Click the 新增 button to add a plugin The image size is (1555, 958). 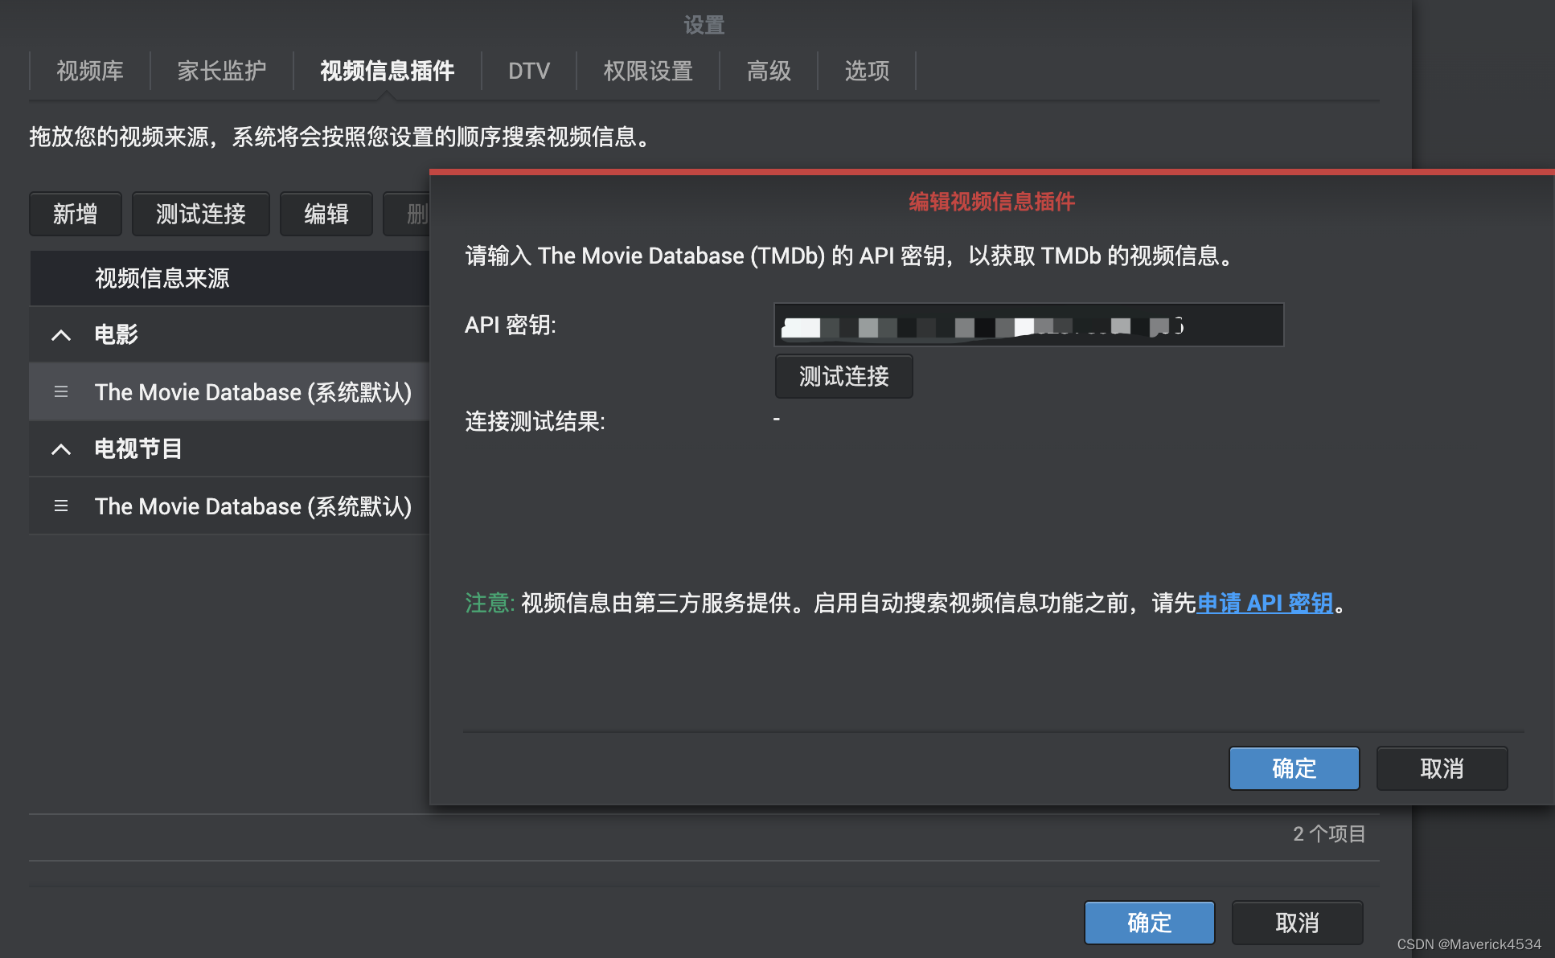(x=75, y=214)
